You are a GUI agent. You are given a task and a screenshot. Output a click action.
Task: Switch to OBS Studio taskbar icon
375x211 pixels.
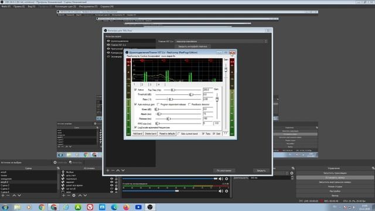tap(150, 207)
